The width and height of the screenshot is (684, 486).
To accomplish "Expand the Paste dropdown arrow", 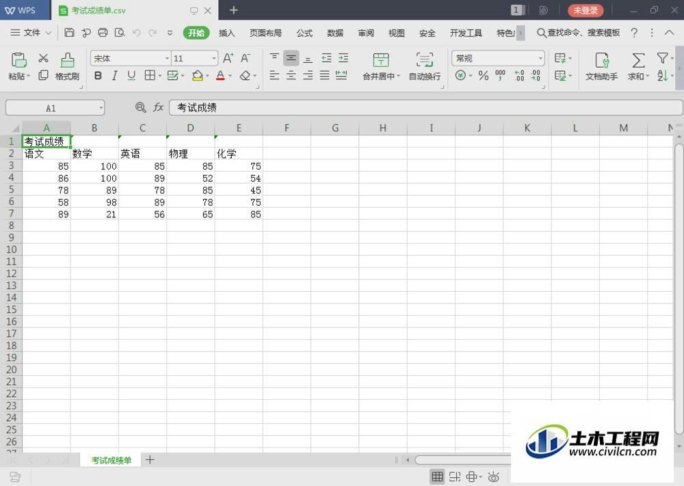I will [28, 77].
